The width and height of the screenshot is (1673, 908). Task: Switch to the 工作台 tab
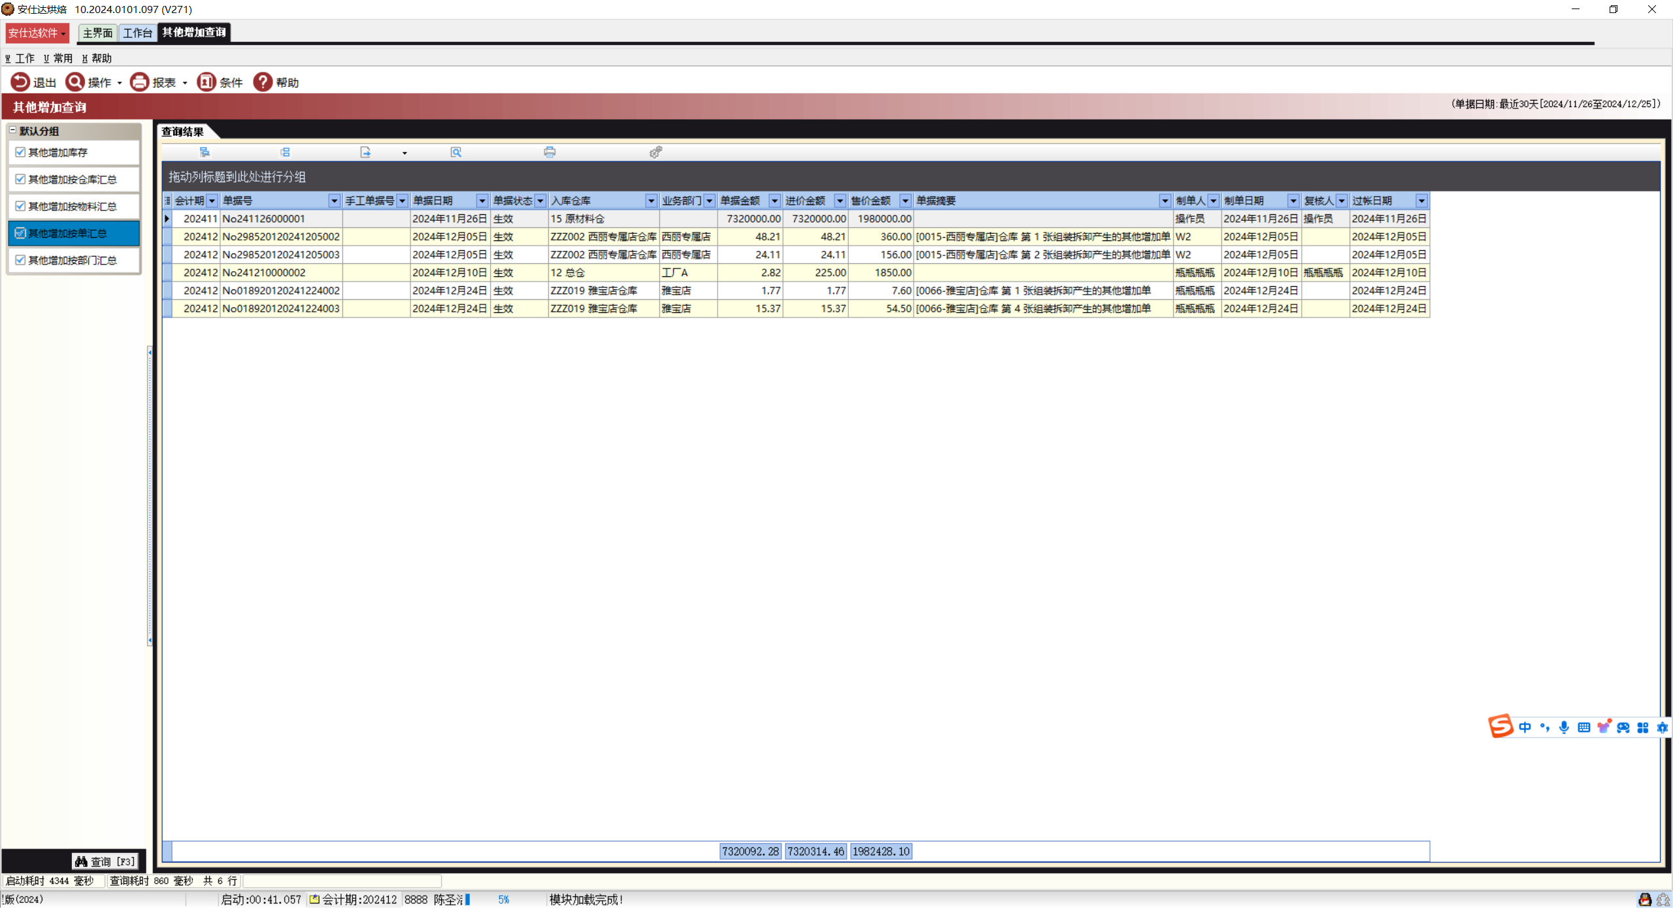pos(137,33)
